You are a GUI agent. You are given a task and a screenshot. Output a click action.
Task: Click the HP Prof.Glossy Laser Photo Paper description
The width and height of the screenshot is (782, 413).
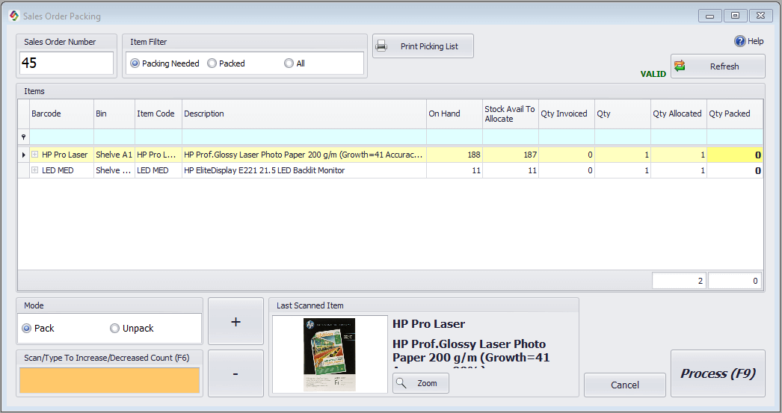(304, 155)
